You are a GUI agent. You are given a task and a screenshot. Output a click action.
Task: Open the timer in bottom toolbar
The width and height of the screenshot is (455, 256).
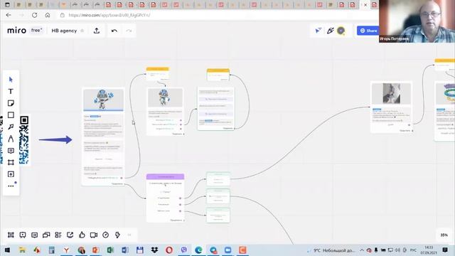[x=106, y=235]
